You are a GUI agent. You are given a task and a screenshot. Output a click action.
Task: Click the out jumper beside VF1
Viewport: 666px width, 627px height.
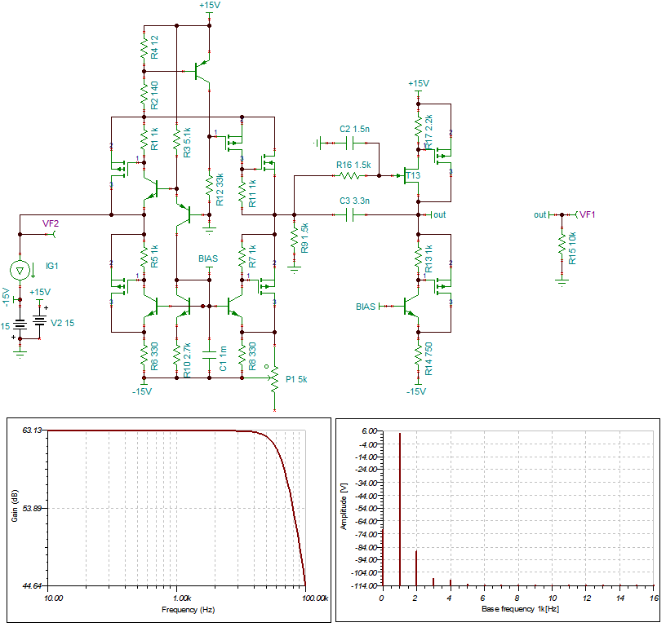point(539,214)
